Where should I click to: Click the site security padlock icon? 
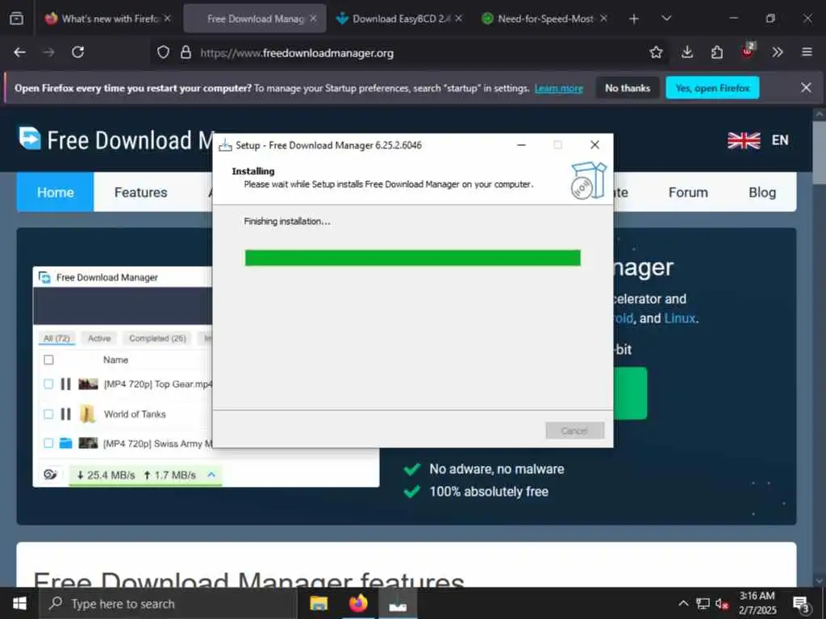[186, 52]
